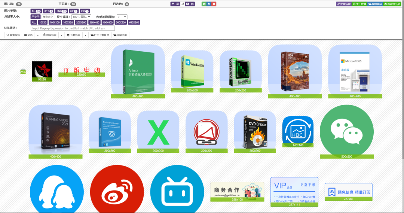Filter image type by GIF
This screenshot has height=213, width=404.
pos(74,11)
